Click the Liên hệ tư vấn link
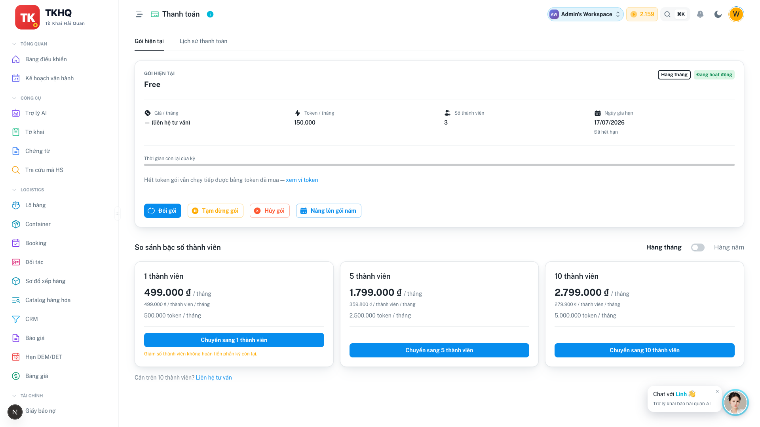This screenshot has width=760, height=427. [214, 378]
